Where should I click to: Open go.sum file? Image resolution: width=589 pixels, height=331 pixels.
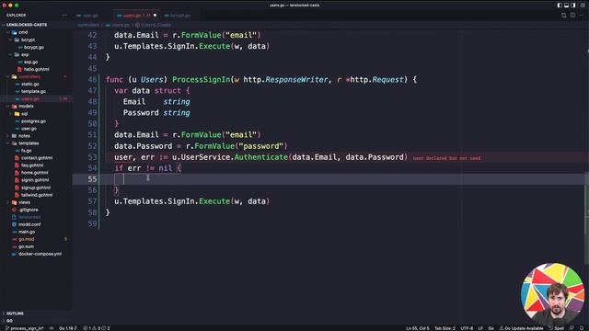[26, 246]
